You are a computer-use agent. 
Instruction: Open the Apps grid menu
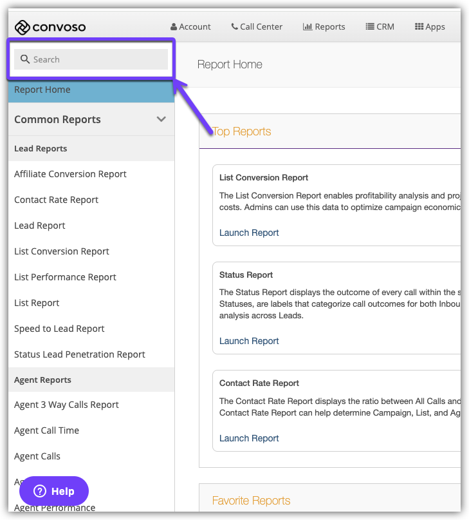[x=430, y=26]
